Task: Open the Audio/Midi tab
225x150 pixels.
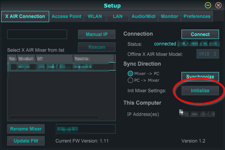Action: pyautogui.click(x=144, y=16)
